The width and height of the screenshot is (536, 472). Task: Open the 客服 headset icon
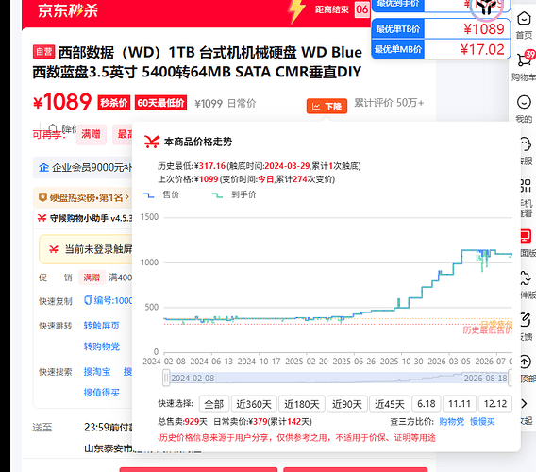point(526,144)
